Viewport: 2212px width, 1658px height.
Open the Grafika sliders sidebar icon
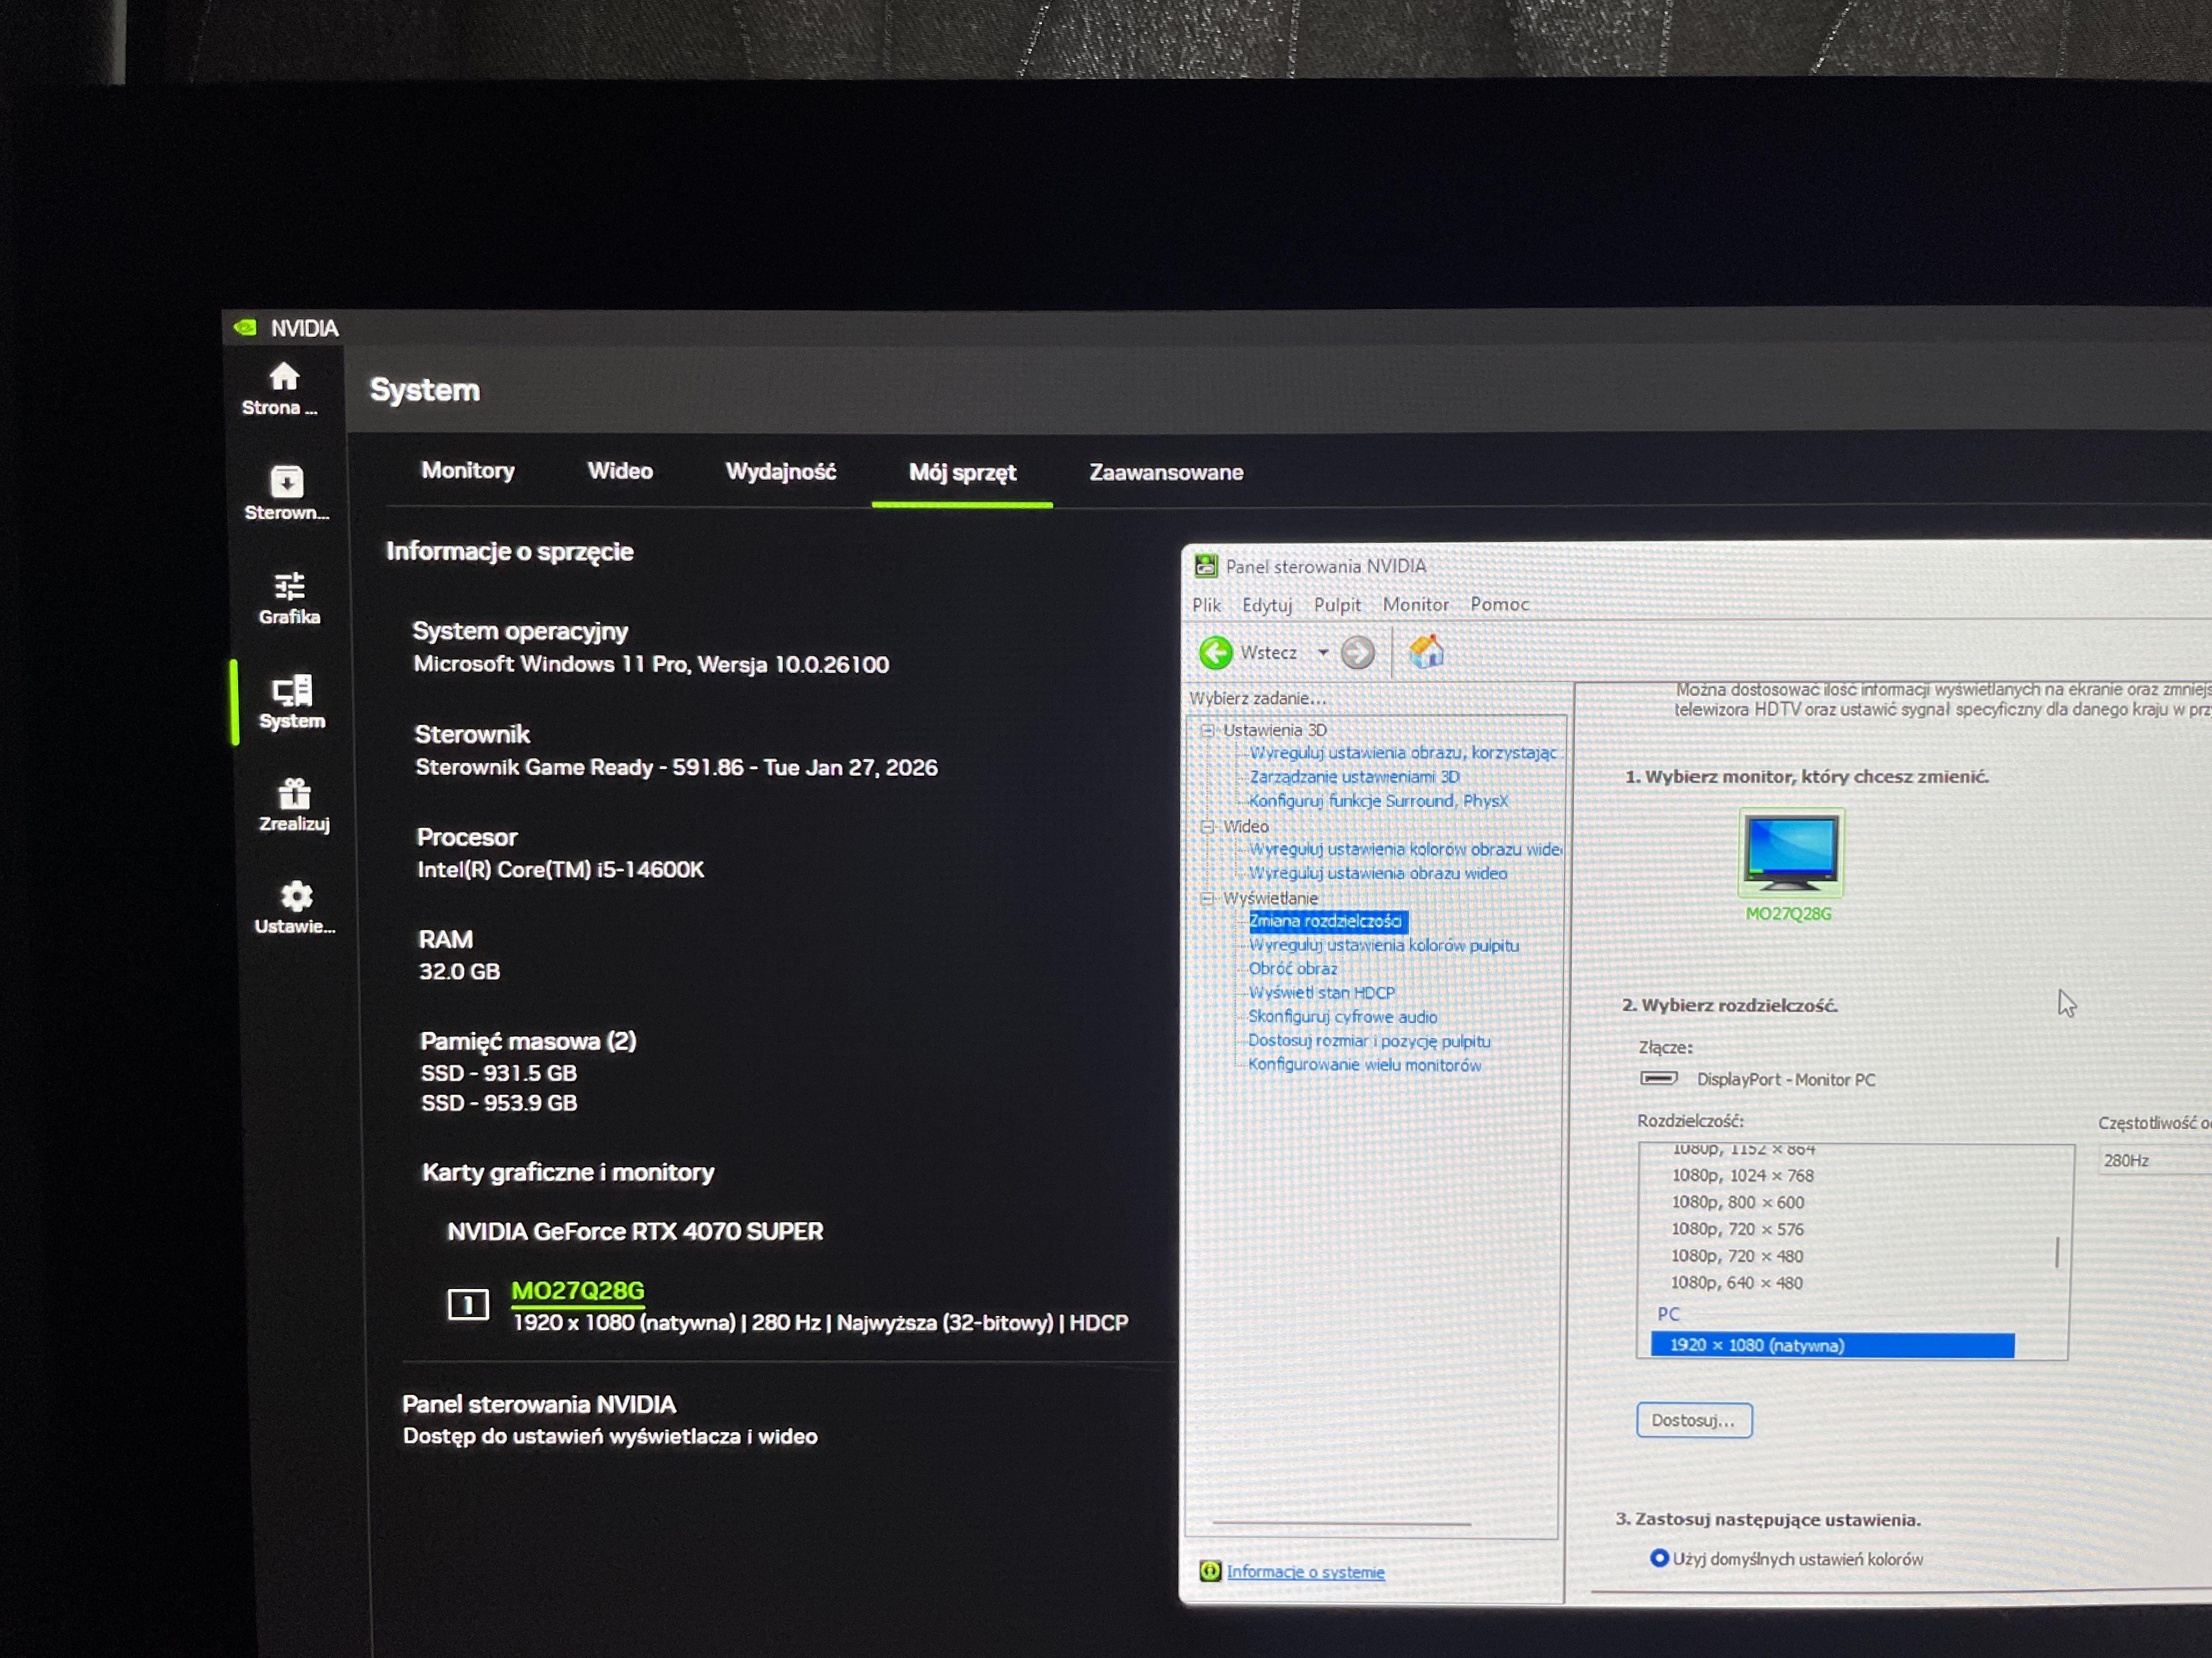click(x=289, y=587)
